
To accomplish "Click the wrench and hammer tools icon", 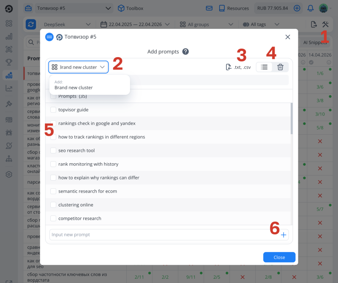I will (x=325, y=24).
